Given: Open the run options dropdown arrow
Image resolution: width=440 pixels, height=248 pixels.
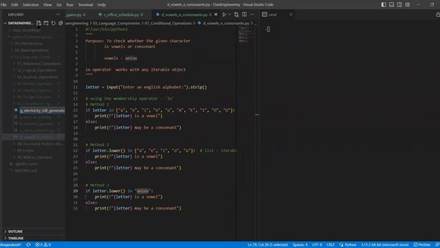Looking at the screenshot, I should point(230,14).
